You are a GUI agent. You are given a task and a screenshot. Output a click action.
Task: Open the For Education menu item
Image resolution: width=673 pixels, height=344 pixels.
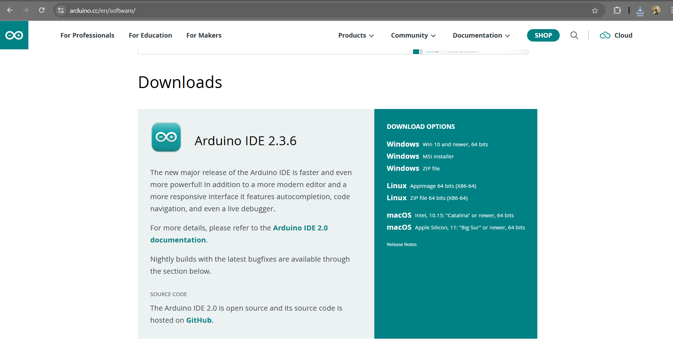tap(150, 35)
